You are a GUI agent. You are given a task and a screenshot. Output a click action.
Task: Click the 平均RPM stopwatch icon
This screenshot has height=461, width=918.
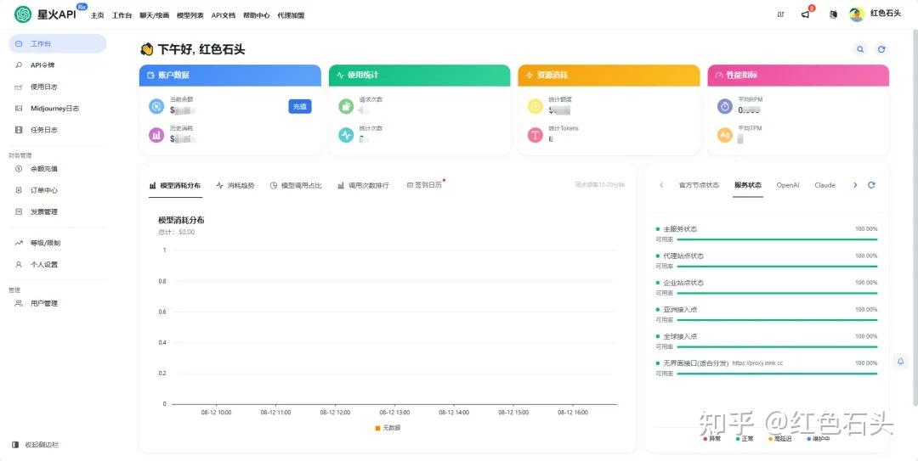click(725, 106)
